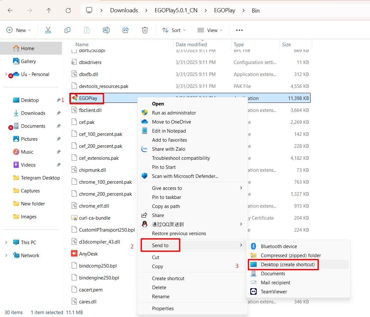Select the curl-ca-bundle file
370x317 pixels.
pyautogui.click(x=190, y=218)
